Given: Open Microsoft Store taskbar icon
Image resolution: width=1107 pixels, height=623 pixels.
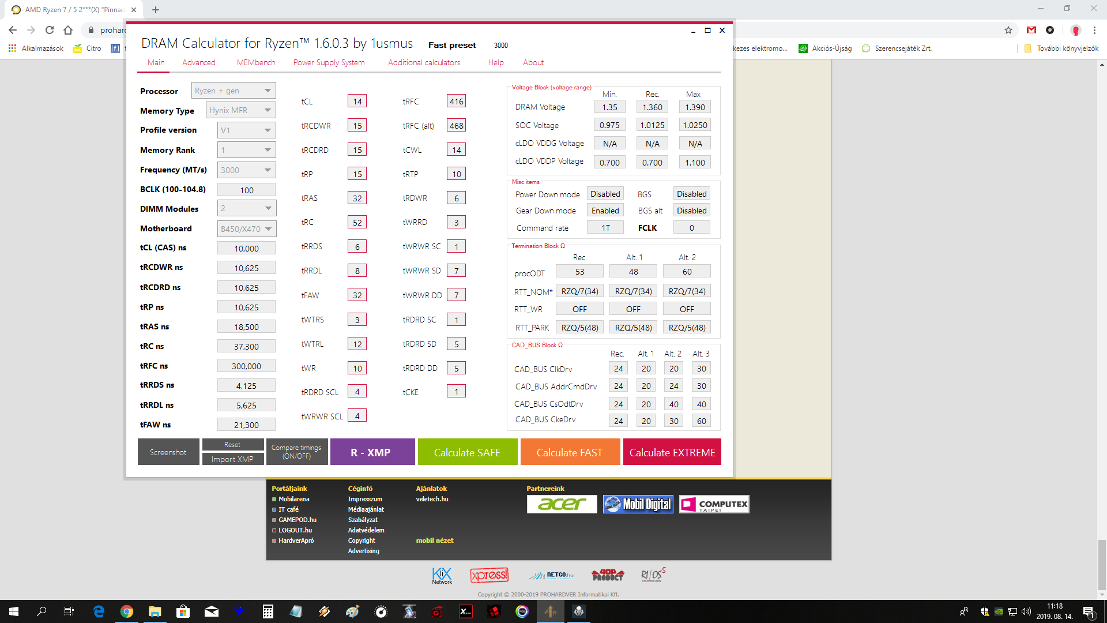Looking at the screenshot, I should (183, 611).
